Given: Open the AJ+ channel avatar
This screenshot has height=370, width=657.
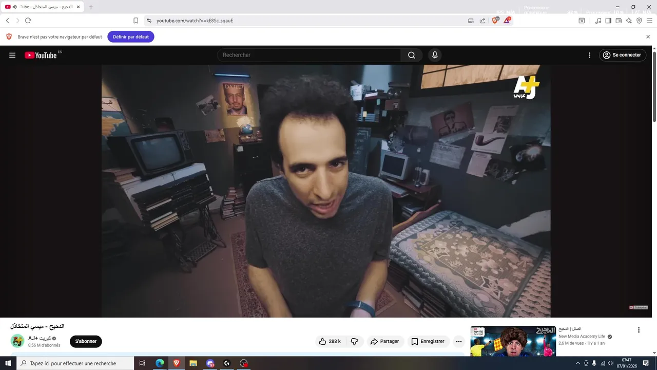Looking at the screenshot, I should (17, 341).
